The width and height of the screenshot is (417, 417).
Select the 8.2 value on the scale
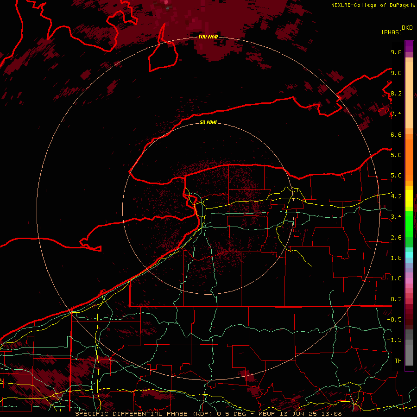pyautogui.click(x=396, y=94)
